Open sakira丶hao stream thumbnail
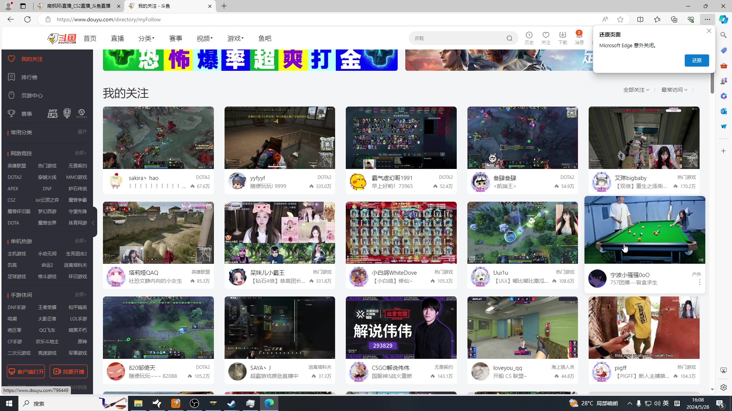 [158, 138]
